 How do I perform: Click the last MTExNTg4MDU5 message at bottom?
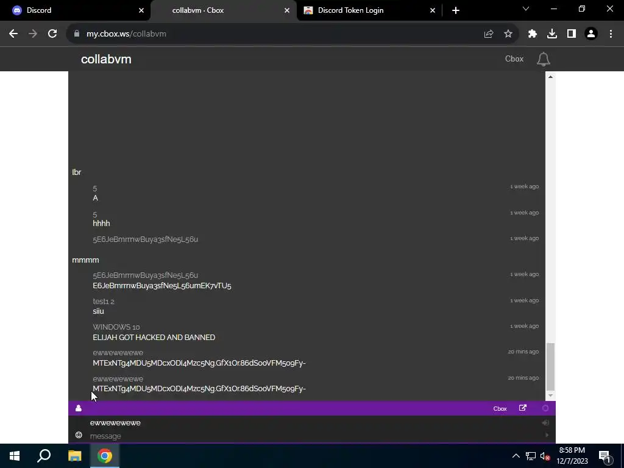(x=199, y=389)
